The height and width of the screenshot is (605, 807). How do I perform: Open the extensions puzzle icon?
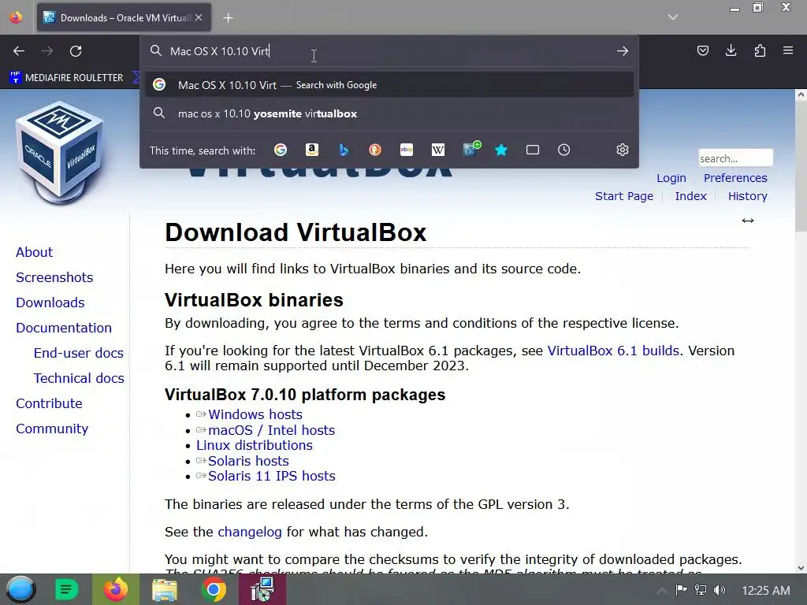[760, 50]
